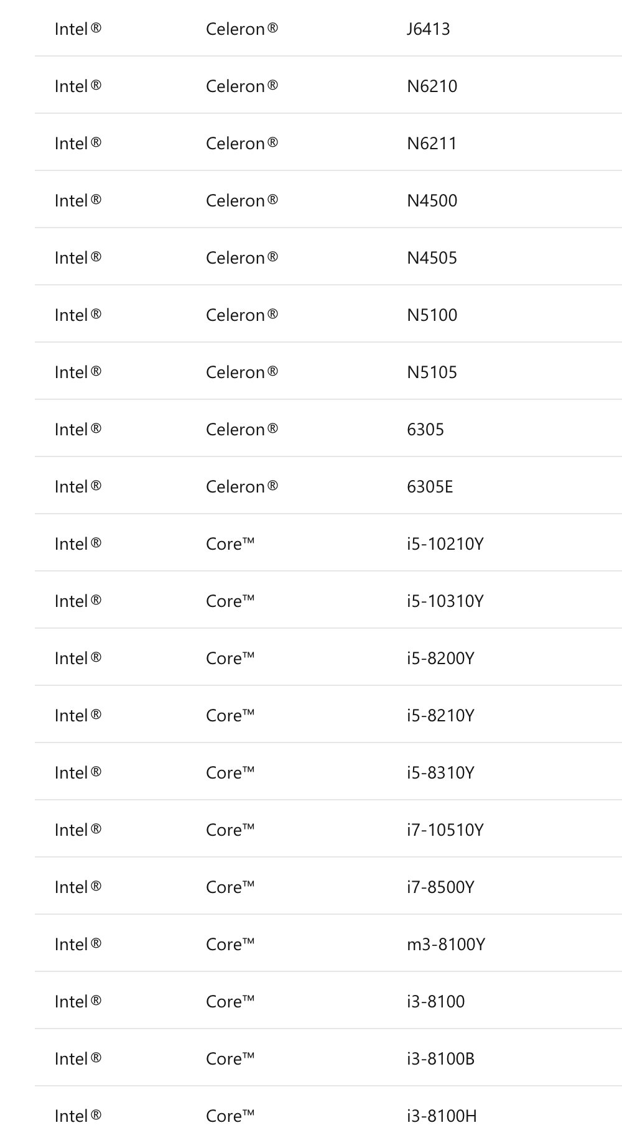The width and height of the screenshot is (622, 1138).
Task: Click the J6413 model cell
Action: (428, 29)
